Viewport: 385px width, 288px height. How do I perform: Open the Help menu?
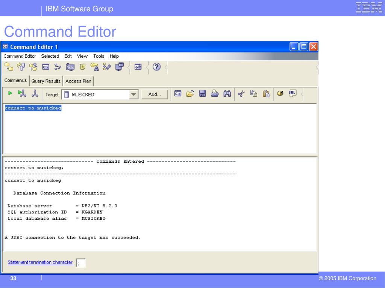(x=114, y=56)
